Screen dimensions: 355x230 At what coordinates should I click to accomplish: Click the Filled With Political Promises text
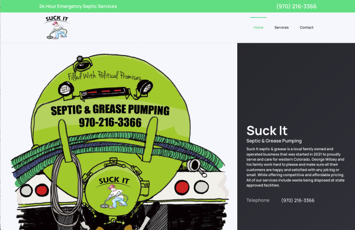105,76
